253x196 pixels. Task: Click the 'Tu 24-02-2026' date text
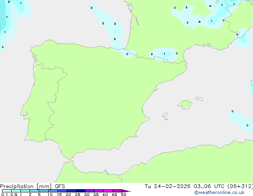[x=168, y=186]
